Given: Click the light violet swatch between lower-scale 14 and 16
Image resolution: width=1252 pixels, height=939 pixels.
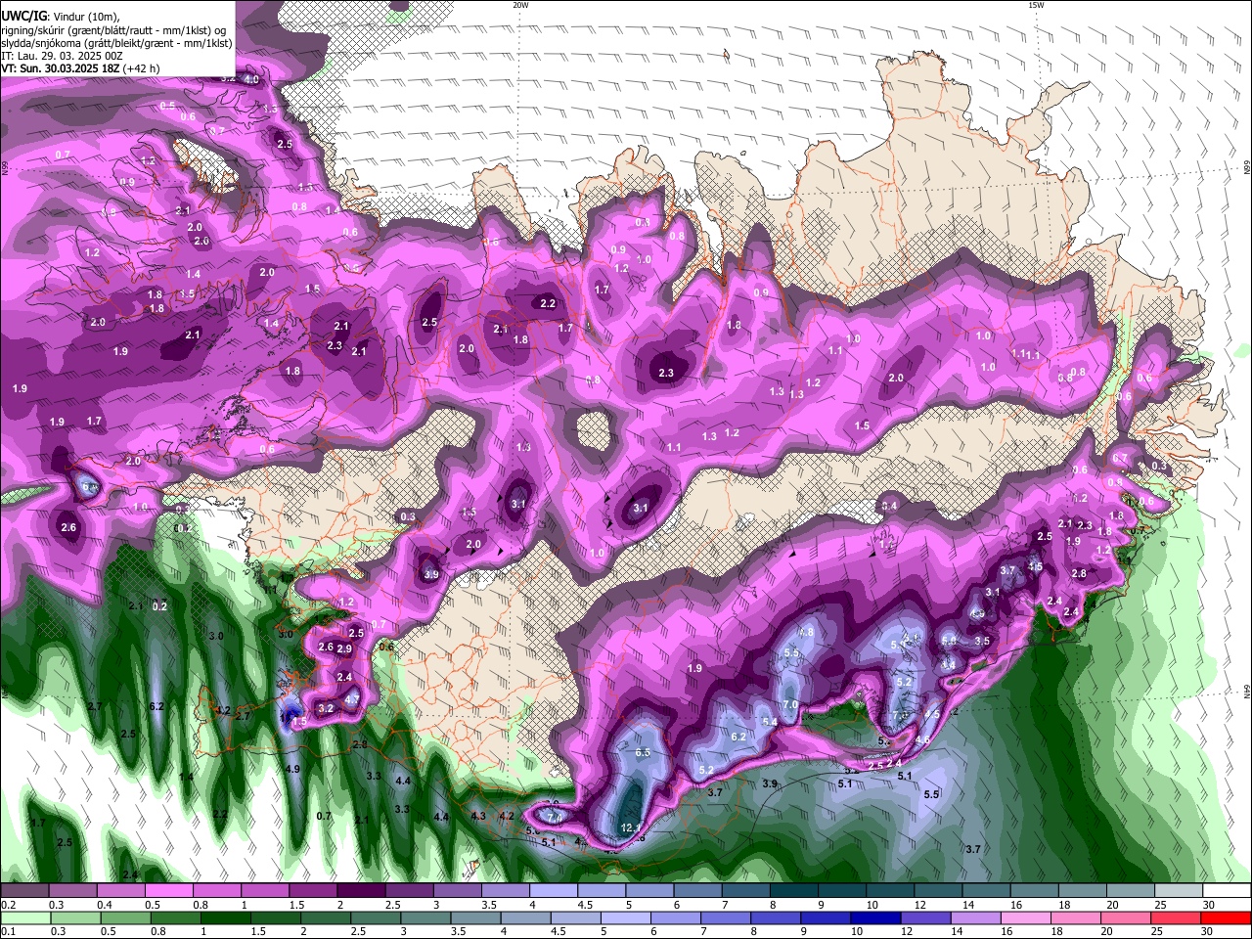Looking at the screenshot, I should click(977, 917).
